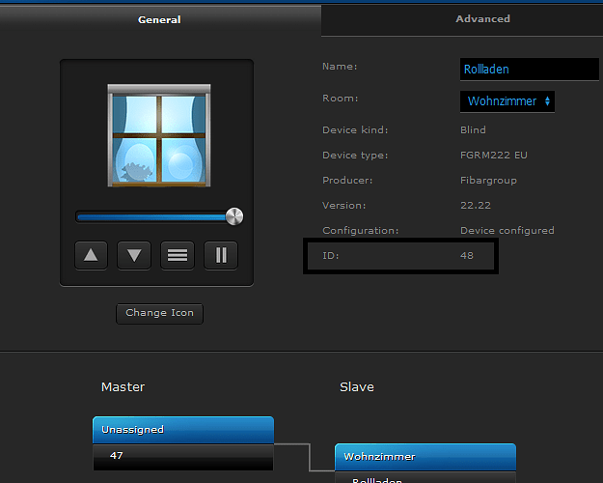Click the blind position slider handle
Image resolution: width=603 pixels, height=483 pixels.
(x=233, y=216)
